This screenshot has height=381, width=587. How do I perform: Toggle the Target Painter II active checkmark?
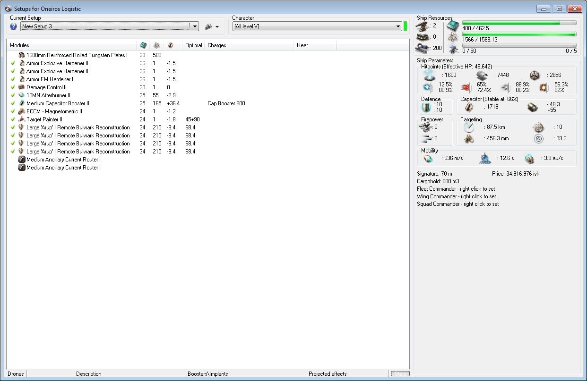pyautogui.click(x=13, y=119)
